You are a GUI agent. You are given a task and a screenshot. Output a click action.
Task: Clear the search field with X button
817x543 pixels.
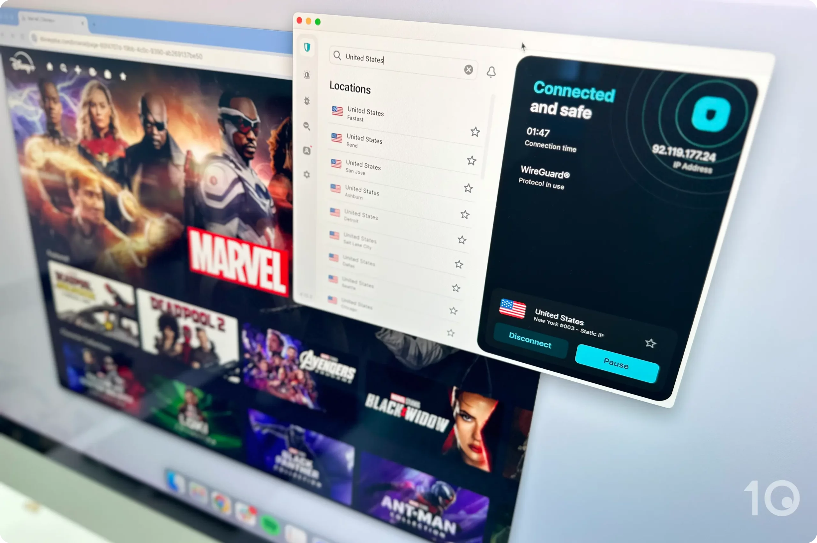(x=468, y=70)
